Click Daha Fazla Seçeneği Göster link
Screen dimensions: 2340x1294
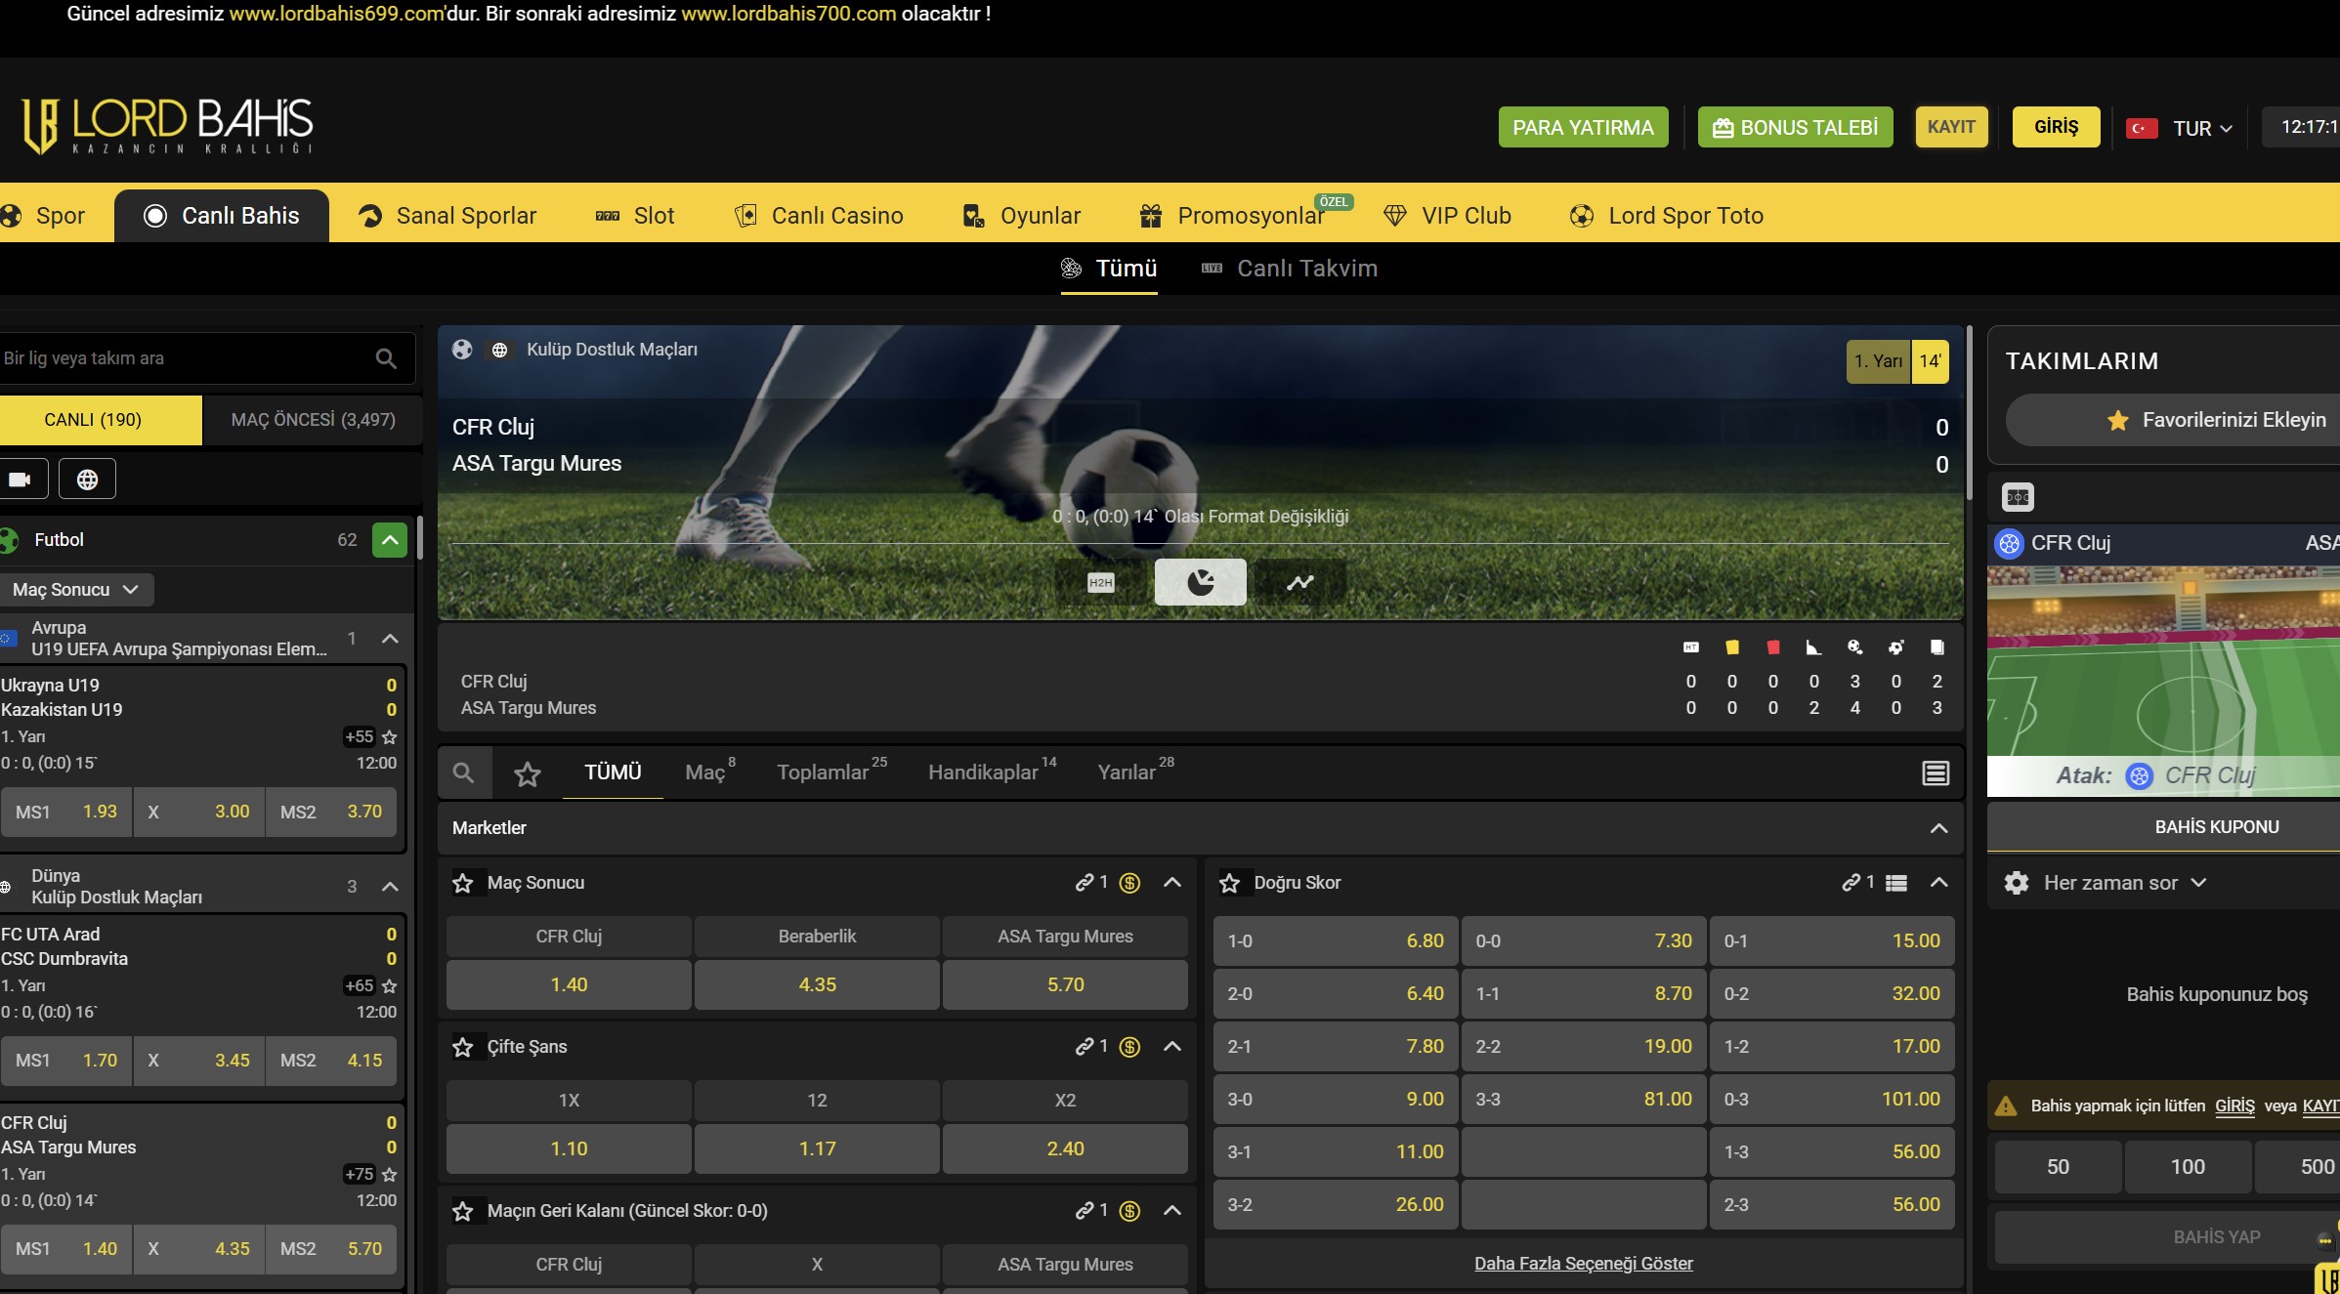tap(1583, 1264)
